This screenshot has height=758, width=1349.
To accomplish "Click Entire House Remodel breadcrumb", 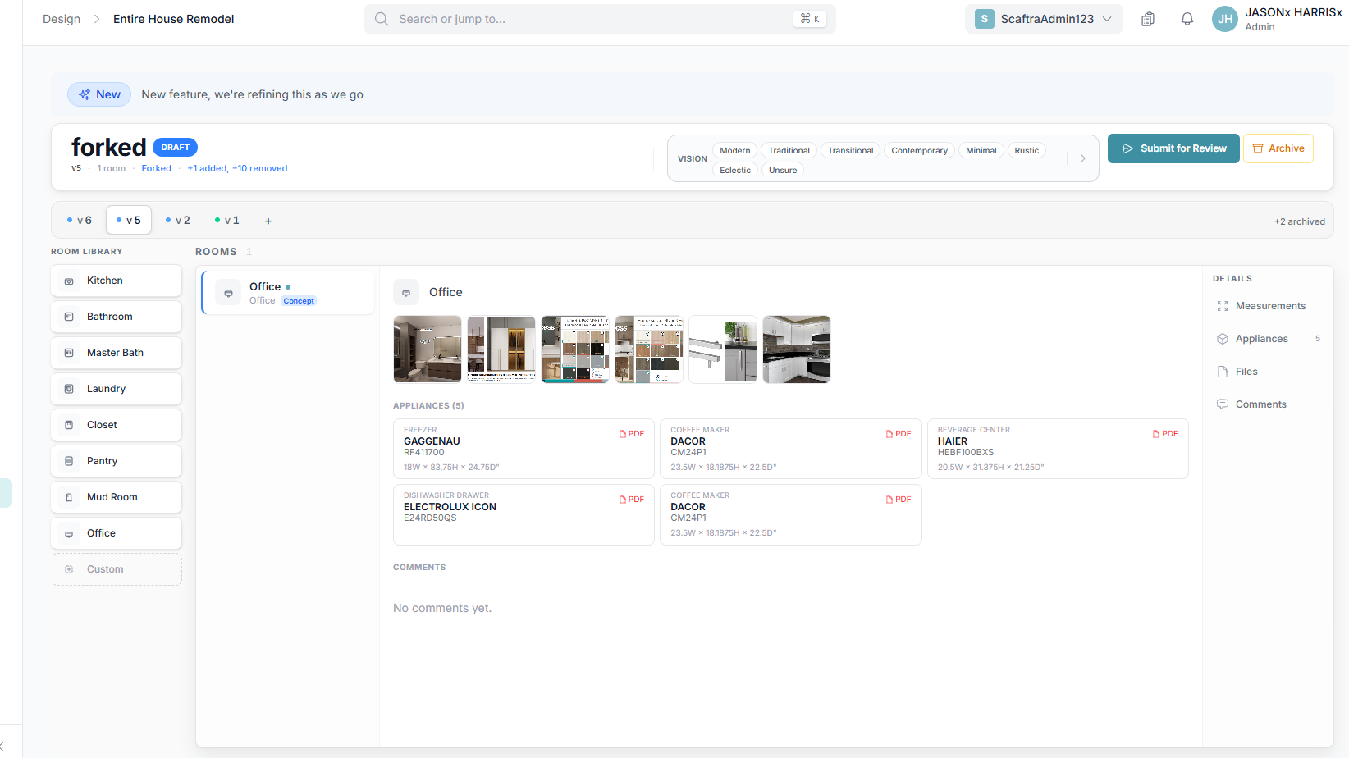I will (173, 19).
